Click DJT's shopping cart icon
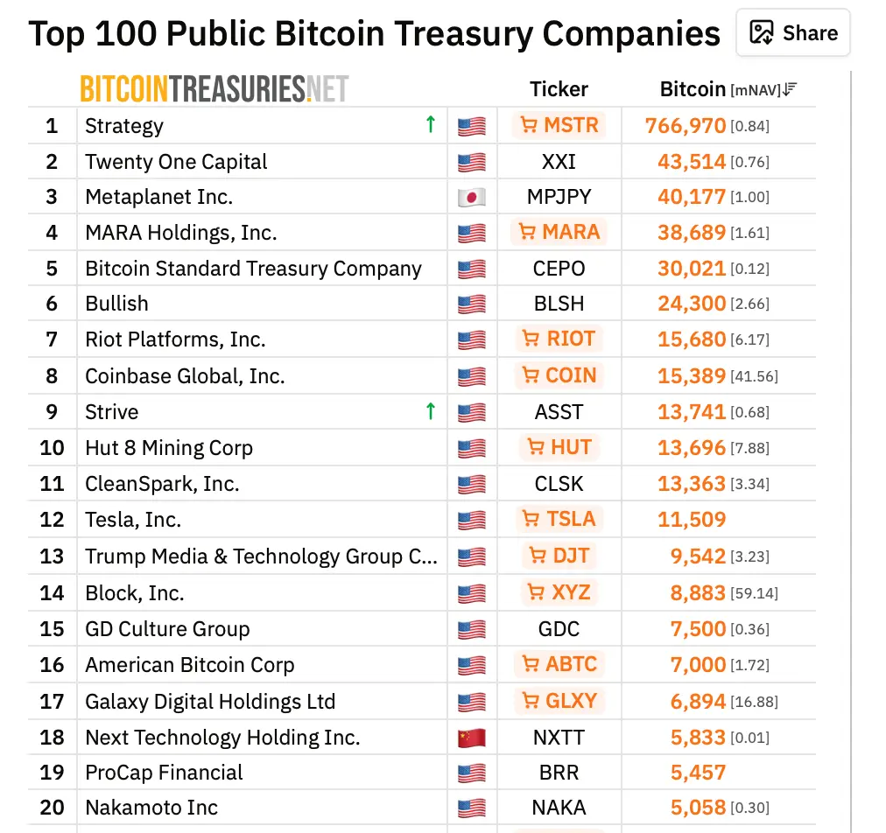Image resolution: width=886 pixels, height=833 pixels. point(538,555)
